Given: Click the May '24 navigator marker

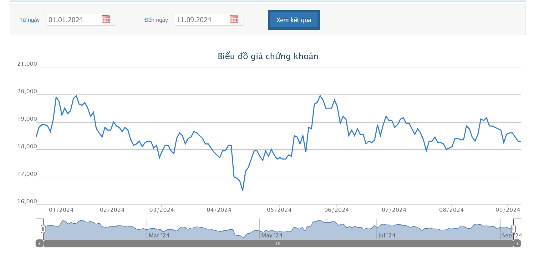Looking at the screenshot, I should 272,236.
